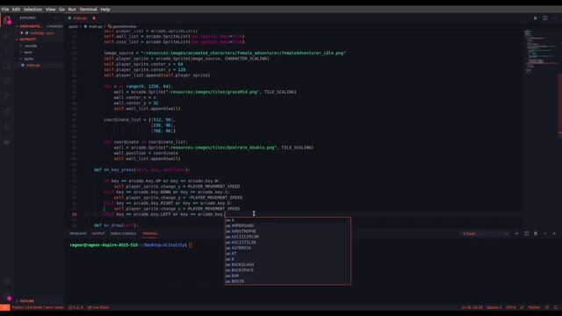Choose BACKSLASH from autocomplete list
The width and height of the screenshot is (562, 316).
[x=287, y=265]
